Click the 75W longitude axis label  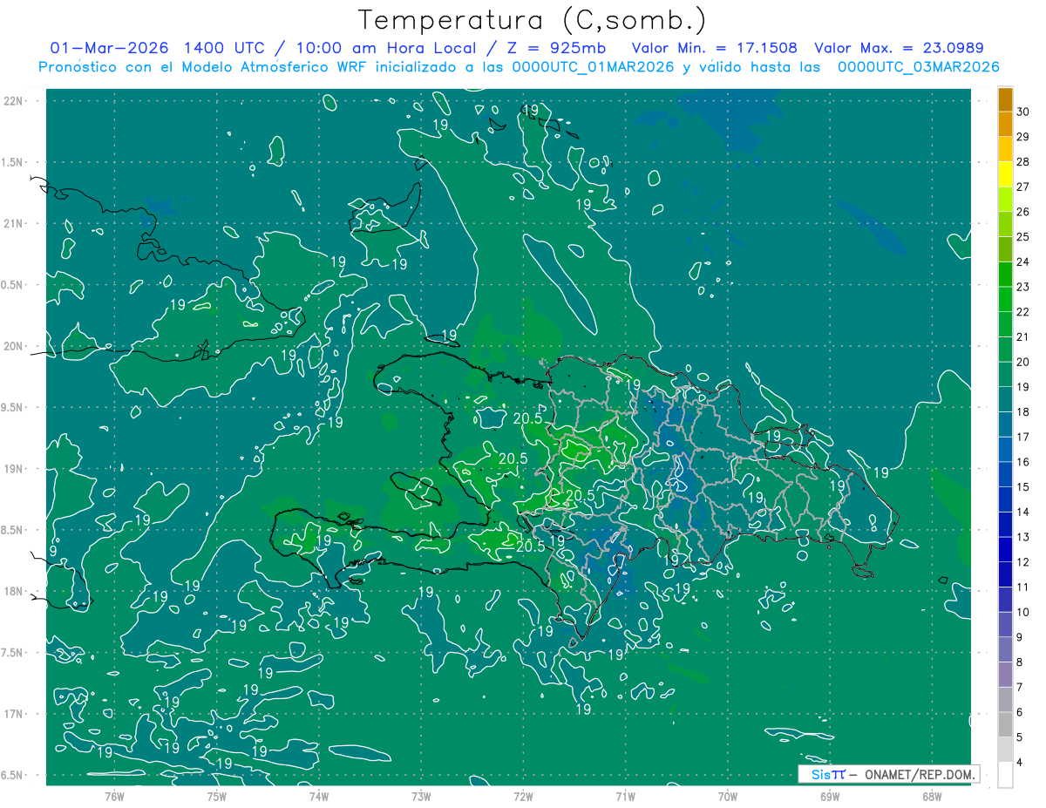tap(216, 797)
